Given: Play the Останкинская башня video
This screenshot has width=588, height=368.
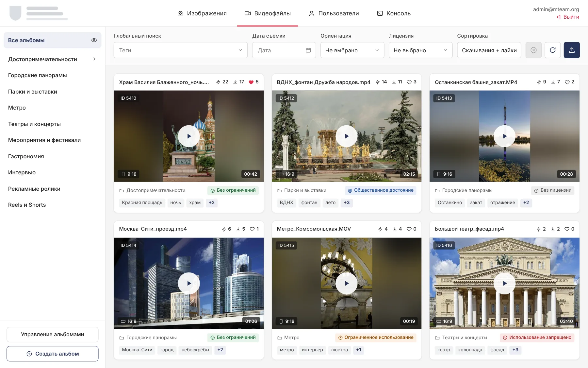Looking at the screenshot, I should click(x=504, y=136).
